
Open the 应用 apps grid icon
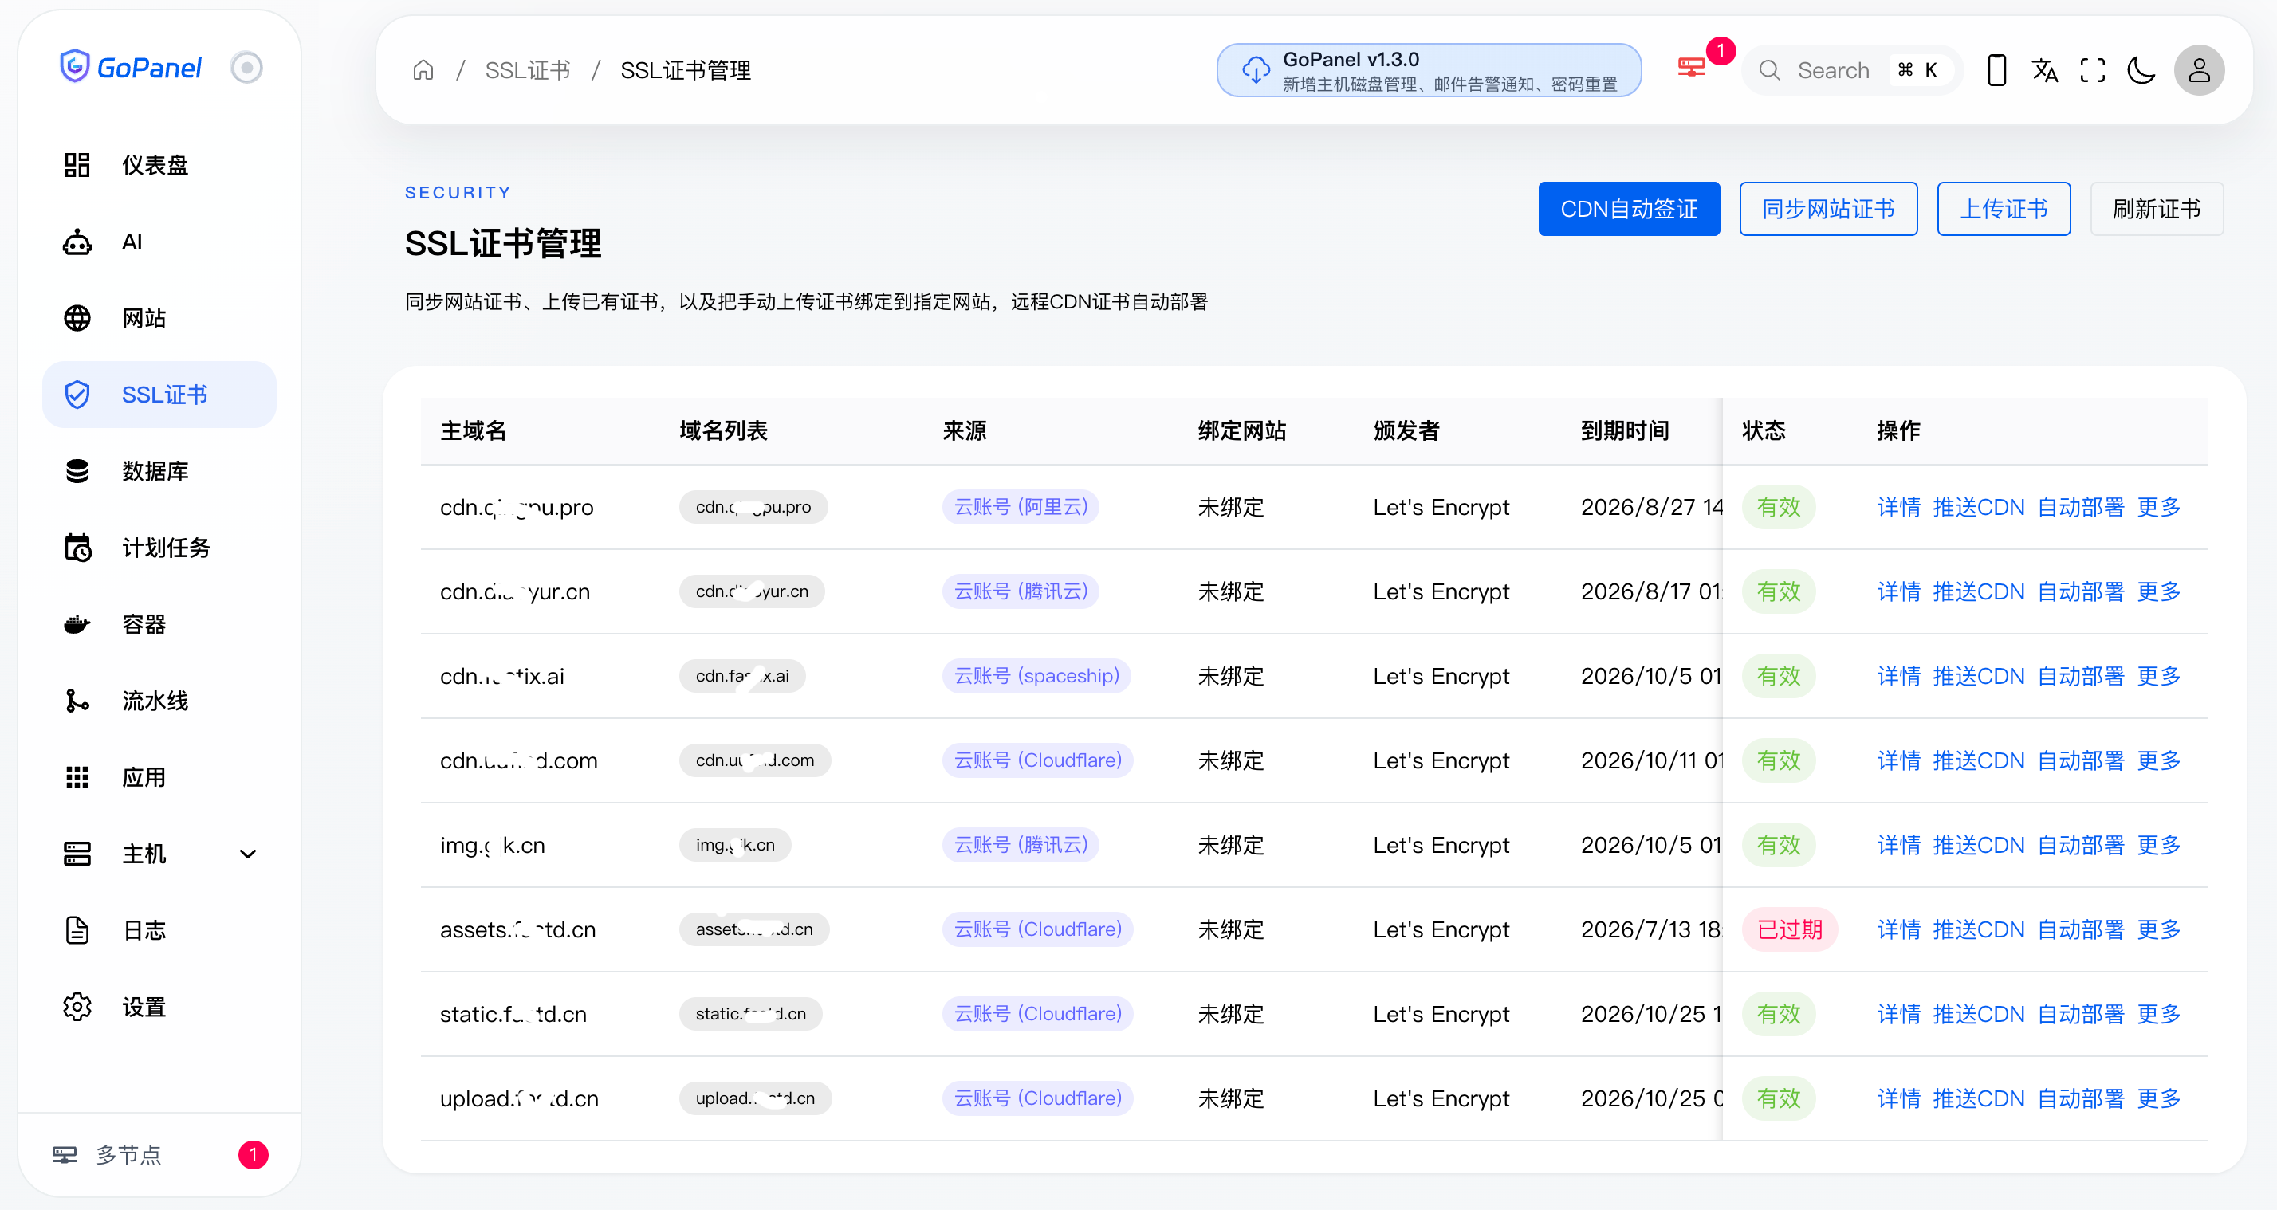[77, 778]
